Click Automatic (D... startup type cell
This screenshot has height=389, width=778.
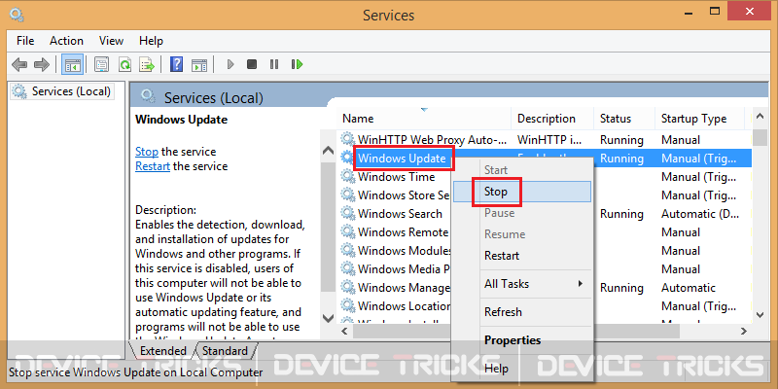(x=699, y=214)
